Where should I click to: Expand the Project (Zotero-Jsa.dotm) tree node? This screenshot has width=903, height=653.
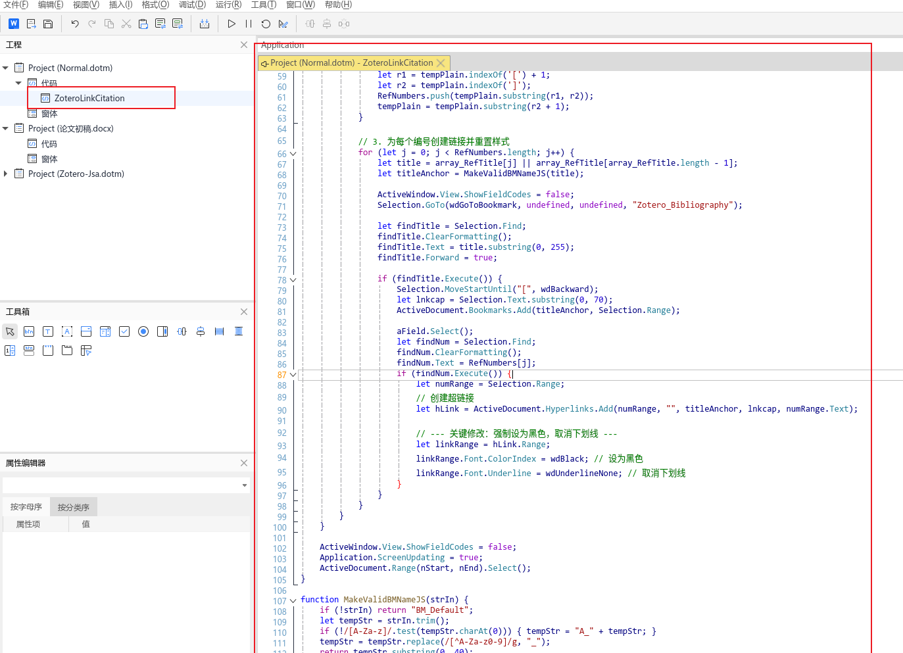pyautogui.click(x=6, y=174)
